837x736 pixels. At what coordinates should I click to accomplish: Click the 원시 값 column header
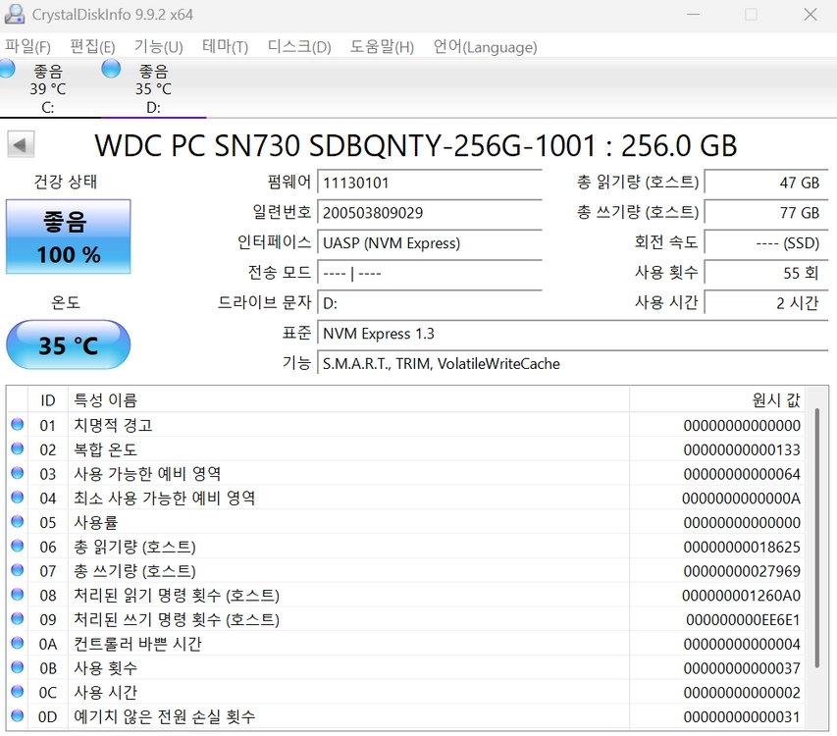717,399
